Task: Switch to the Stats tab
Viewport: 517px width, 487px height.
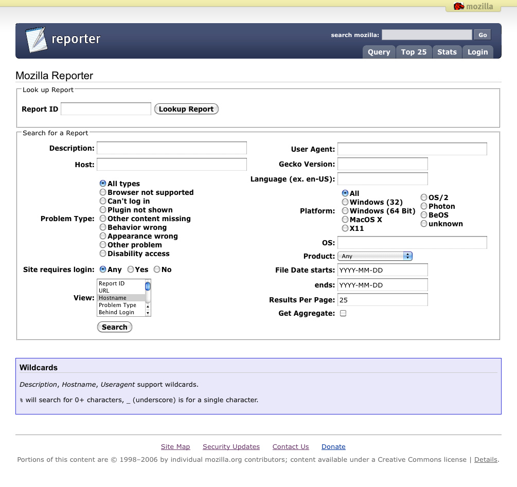Action: point(447,52)
